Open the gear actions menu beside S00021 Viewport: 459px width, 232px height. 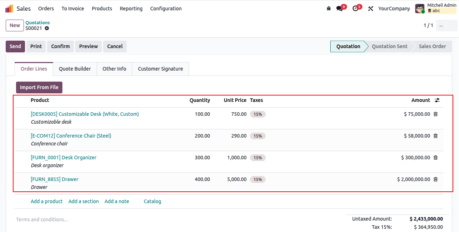click(x=47, y=28)
